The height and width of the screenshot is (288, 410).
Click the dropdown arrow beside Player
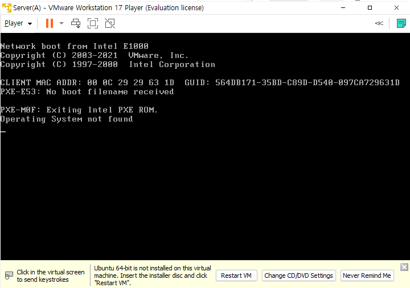pos(30,24)
